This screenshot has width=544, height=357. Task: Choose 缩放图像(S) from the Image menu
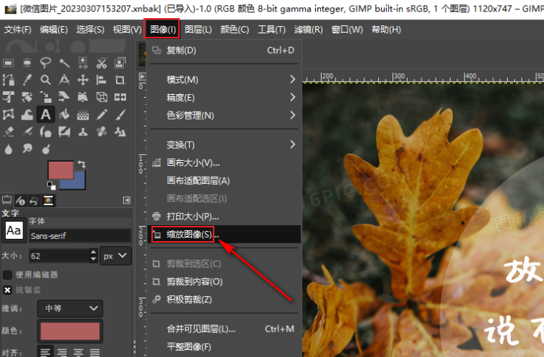225,234
